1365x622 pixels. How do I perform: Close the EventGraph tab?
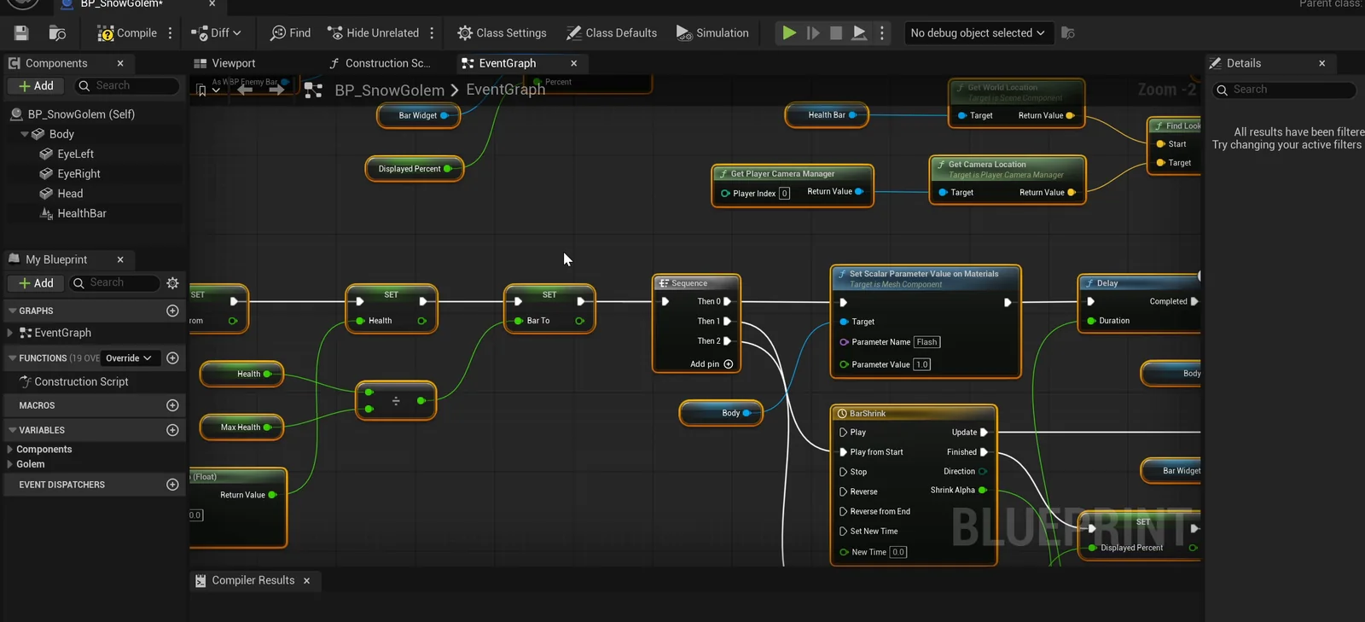[x=574, y=63]
